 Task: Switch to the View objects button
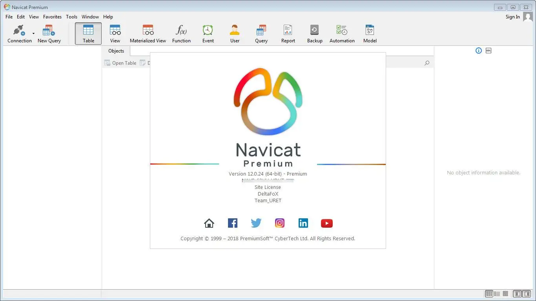(x=115, y=34)
